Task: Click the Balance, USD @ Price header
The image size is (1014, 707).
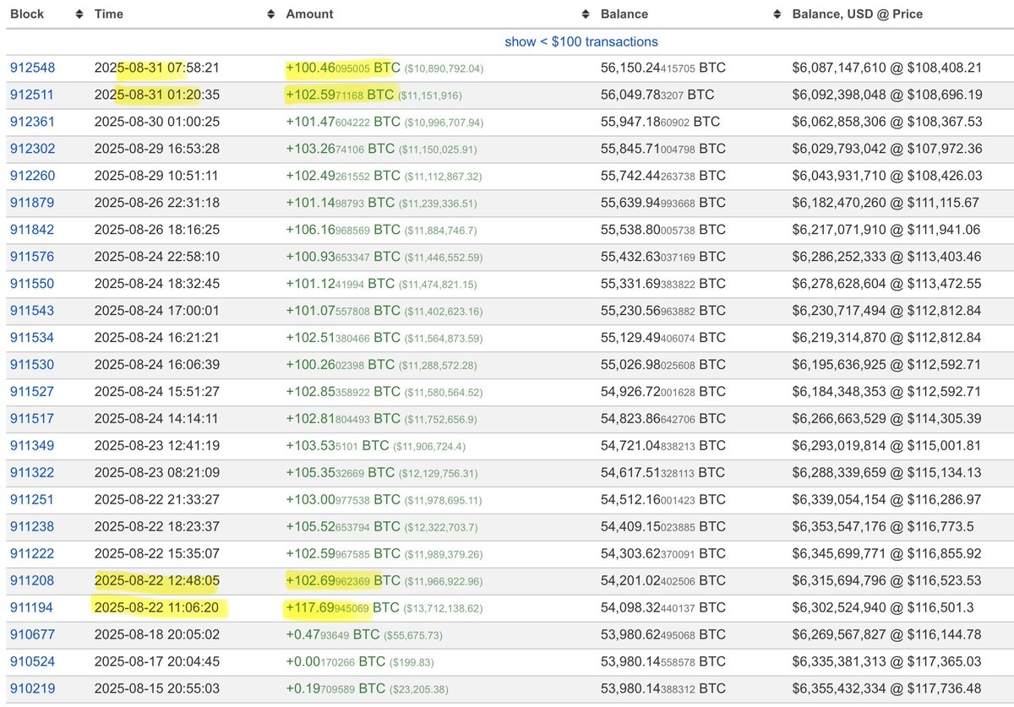Action: (x=857, y=14)
